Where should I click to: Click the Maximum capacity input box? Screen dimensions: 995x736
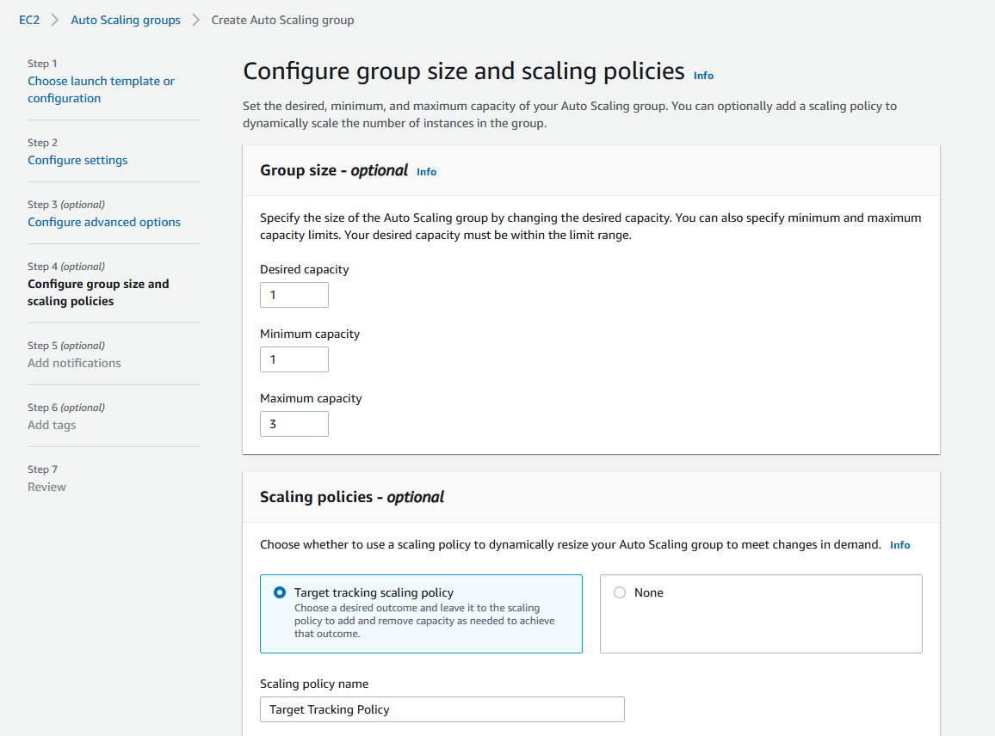coord(294,424)
